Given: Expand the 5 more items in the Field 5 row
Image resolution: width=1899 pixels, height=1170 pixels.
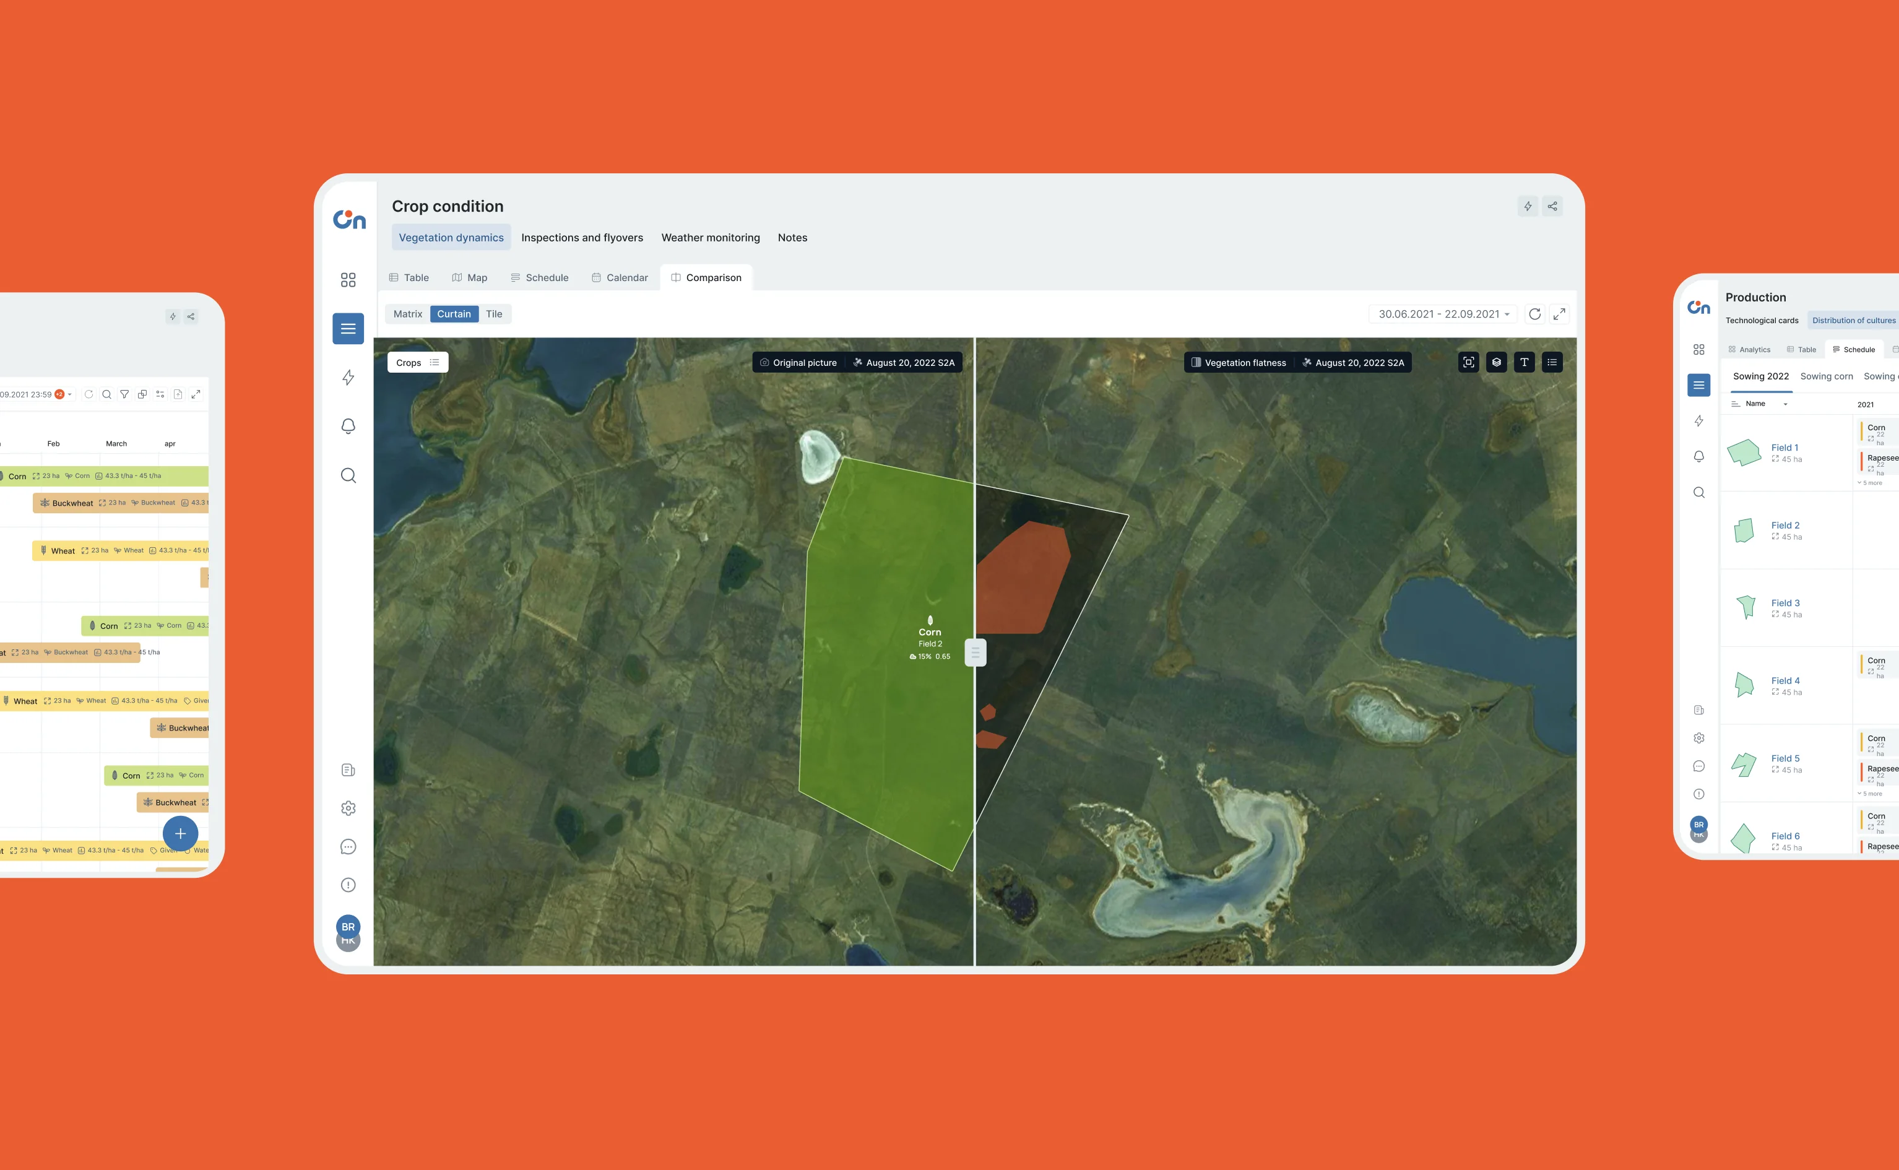Looking at the screenshot, I should 1870,794.
